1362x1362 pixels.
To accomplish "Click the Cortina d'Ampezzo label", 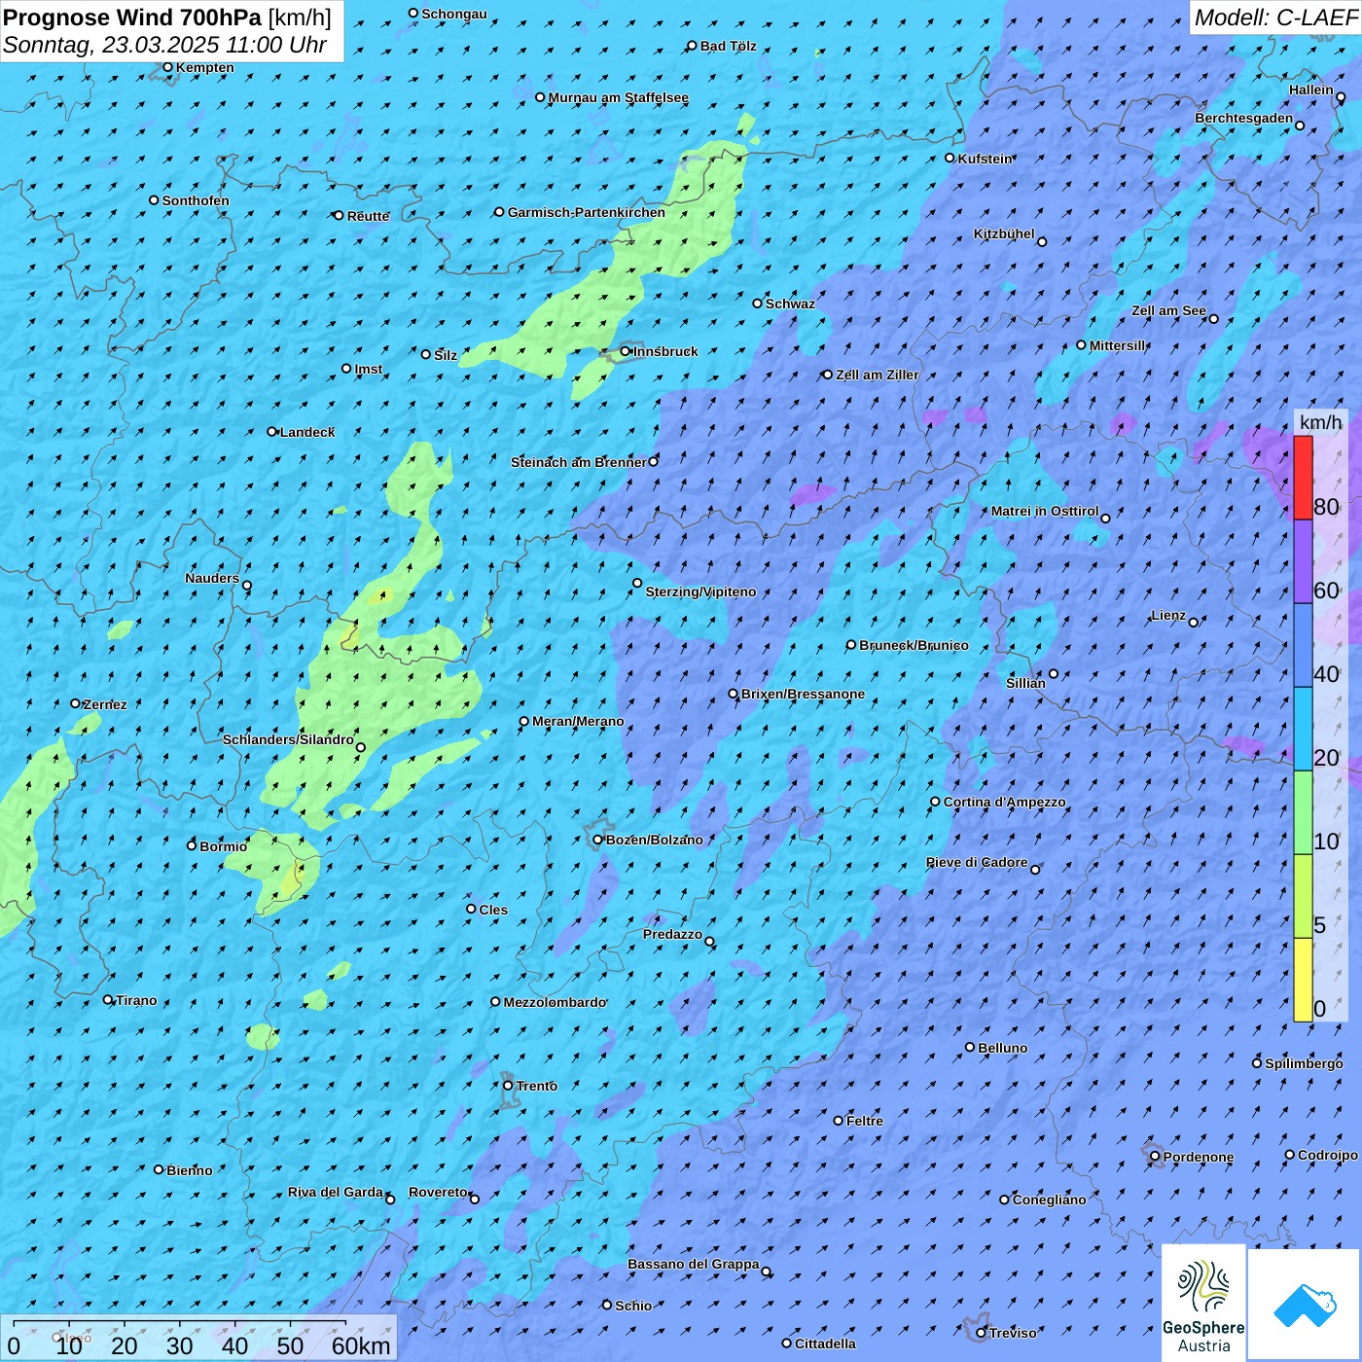I will (x=1005, y=802).
